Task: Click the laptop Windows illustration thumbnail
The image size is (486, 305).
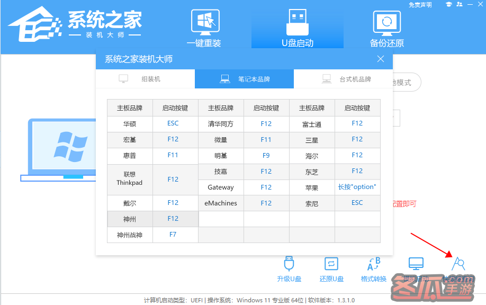Action: pyautogui.click(x=58, y=150)
